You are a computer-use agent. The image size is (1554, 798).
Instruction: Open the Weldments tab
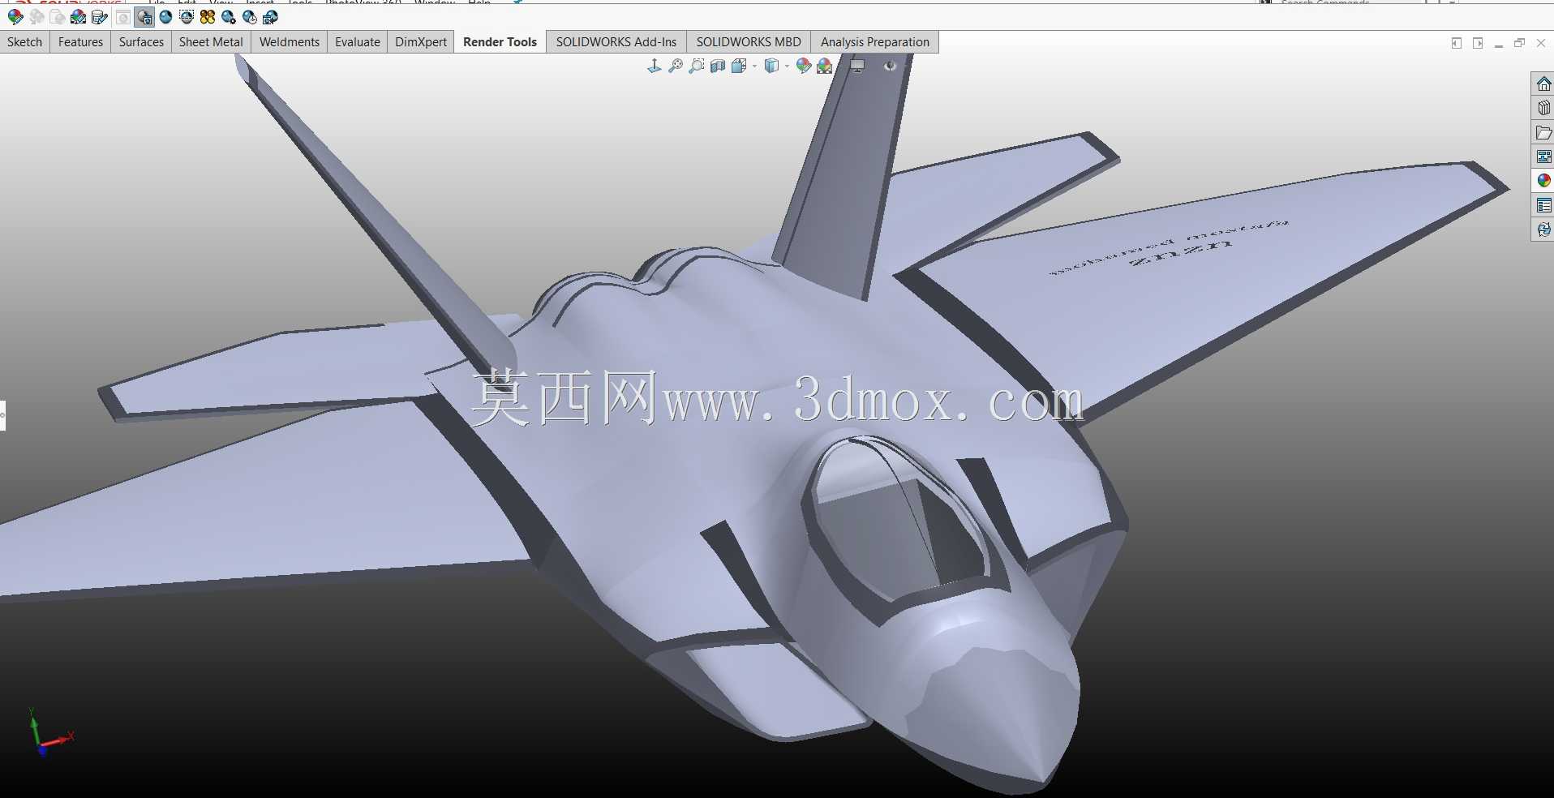click(x=290, y=42)
